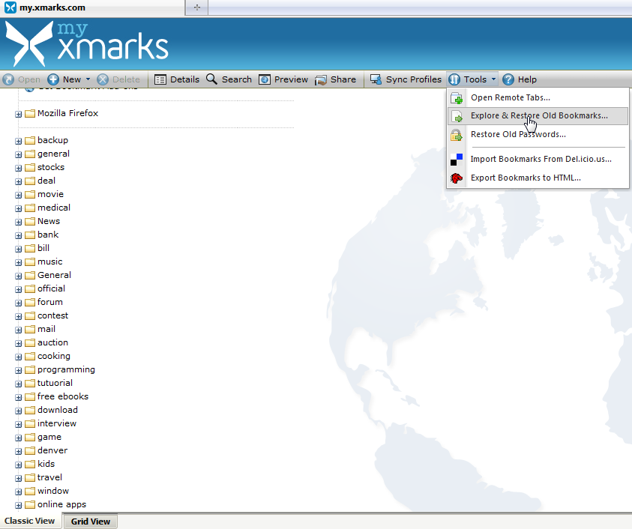
Task: Expand the medical folder node
Action: 18,209
